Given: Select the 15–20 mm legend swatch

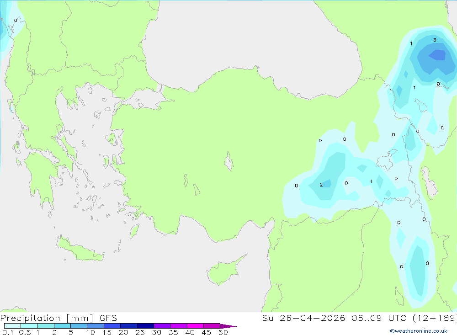Looking at the screenshot, I should [x=112, y=326].
